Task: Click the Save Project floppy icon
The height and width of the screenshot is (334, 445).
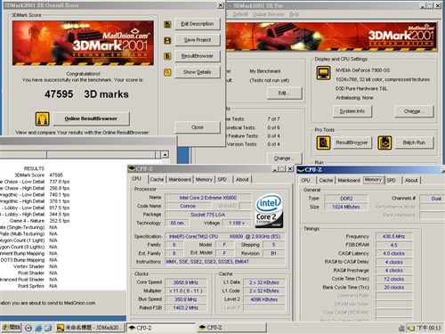Action: click(x=167, y=40)
